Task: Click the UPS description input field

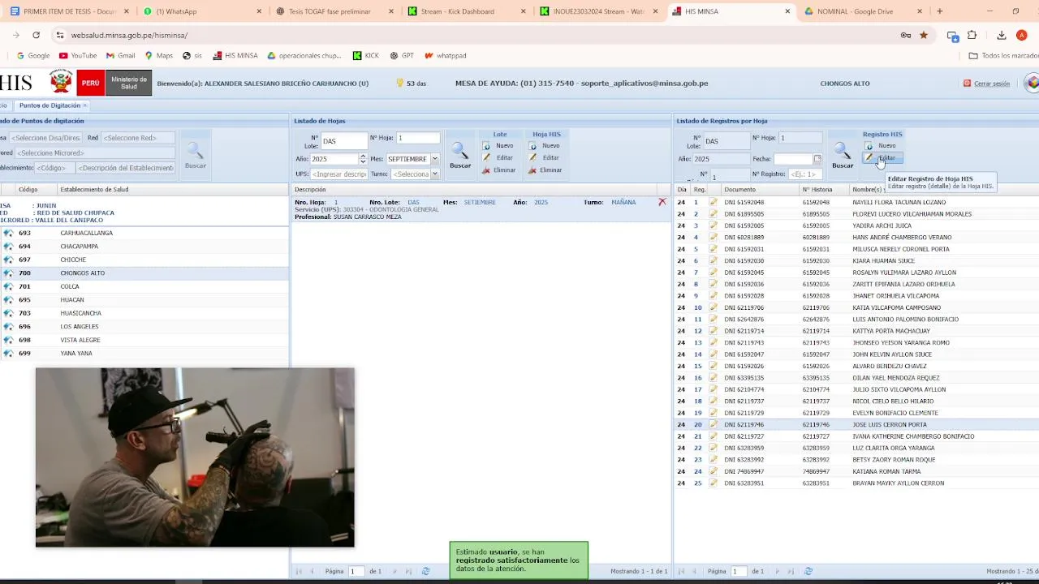Action: (x=338, y=174)
